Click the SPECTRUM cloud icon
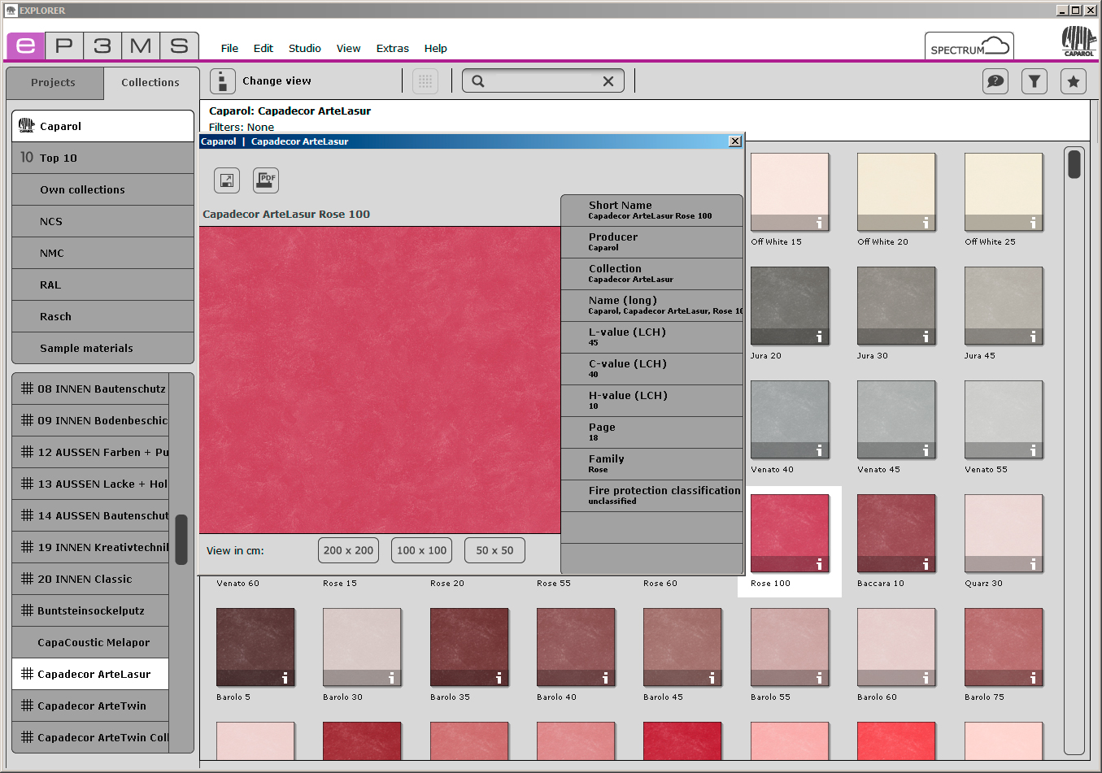Image resolution: width=1102 pixels, height=773 pixels. (x=969, y=46)
